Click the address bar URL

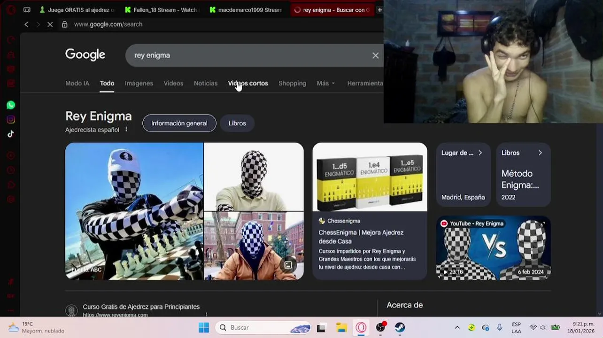(x=108, y=24)
